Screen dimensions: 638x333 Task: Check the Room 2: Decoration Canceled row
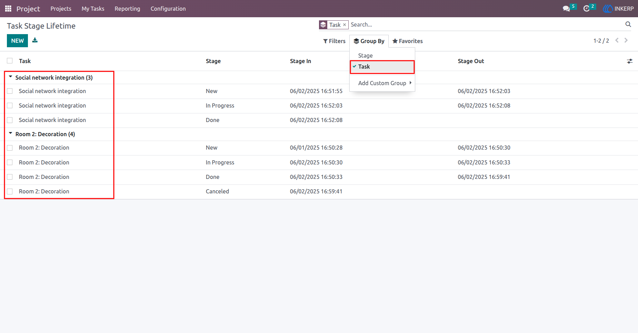tap(10, 191)
